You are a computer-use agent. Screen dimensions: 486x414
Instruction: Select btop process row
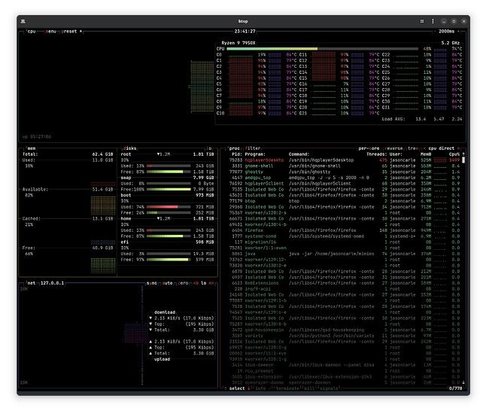click(344, 201)
